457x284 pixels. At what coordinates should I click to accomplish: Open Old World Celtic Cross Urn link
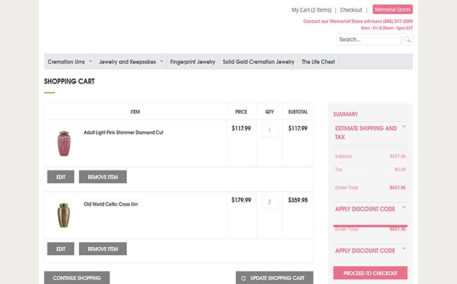click(111, 204)
